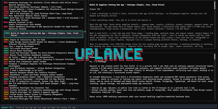The width and height of the screenshot is (218, 109).
Task: Pick Front-End Developer Needed for Pixel-Perfect Responsive Website
Action: (40, 53)
